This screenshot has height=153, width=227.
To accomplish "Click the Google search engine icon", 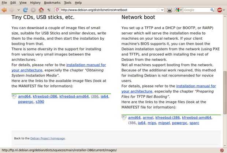I will click(177, 10).
